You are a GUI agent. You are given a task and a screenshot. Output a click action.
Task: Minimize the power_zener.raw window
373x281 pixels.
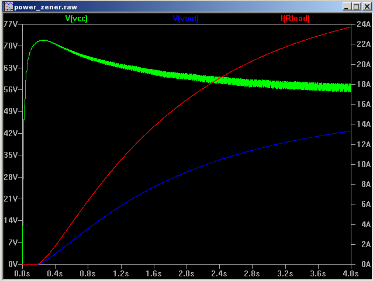(x=346, y=6)
